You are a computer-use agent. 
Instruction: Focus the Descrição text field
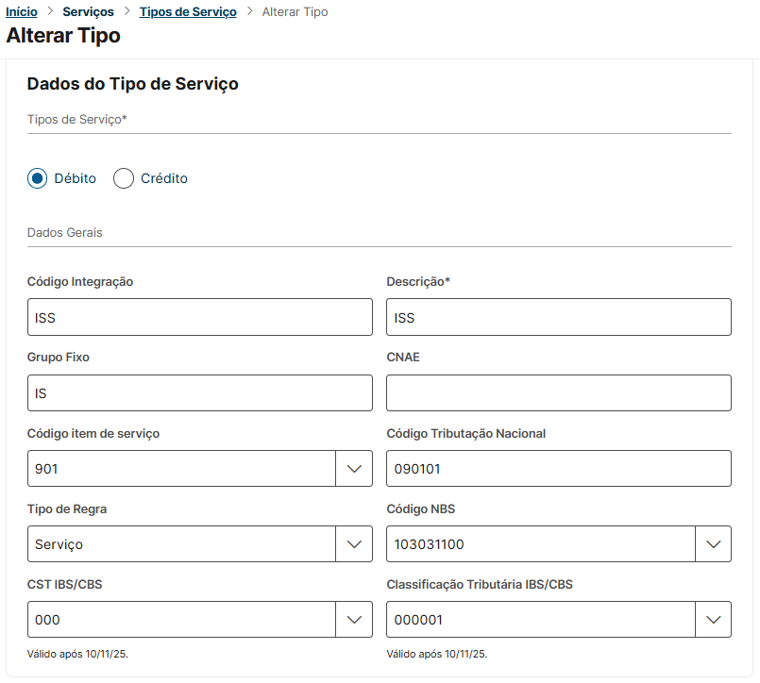[558, 318]
